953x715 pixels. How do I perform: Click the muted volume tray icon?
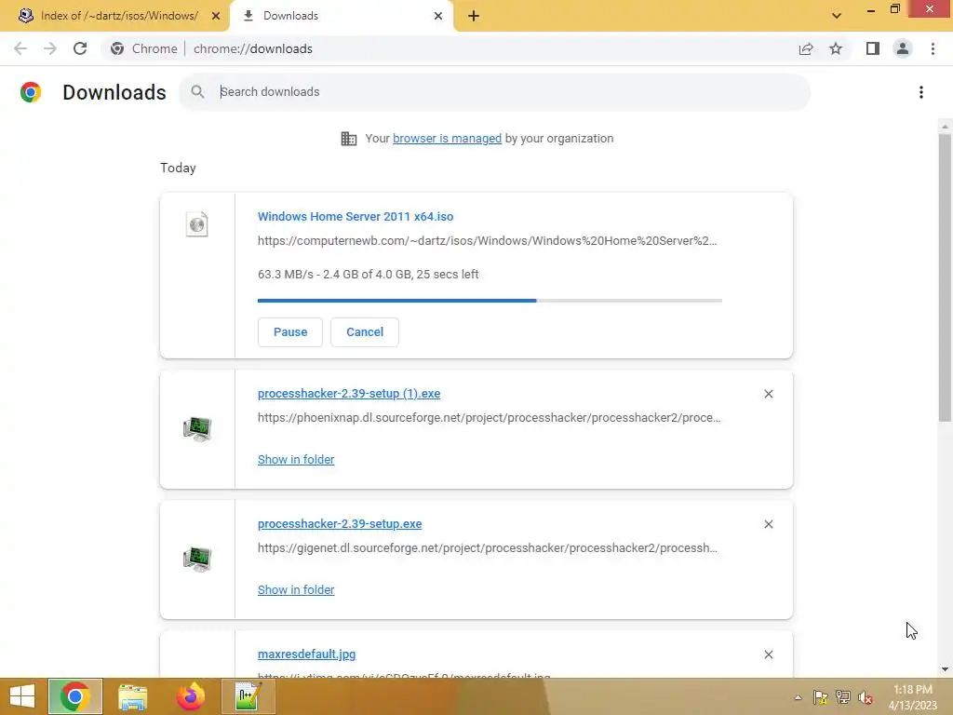(x=866, y=697)
